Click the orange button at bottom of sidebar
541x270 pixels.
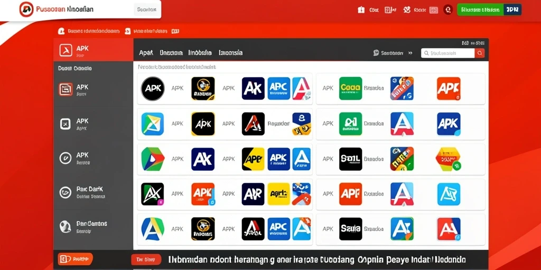pos(75,258)
